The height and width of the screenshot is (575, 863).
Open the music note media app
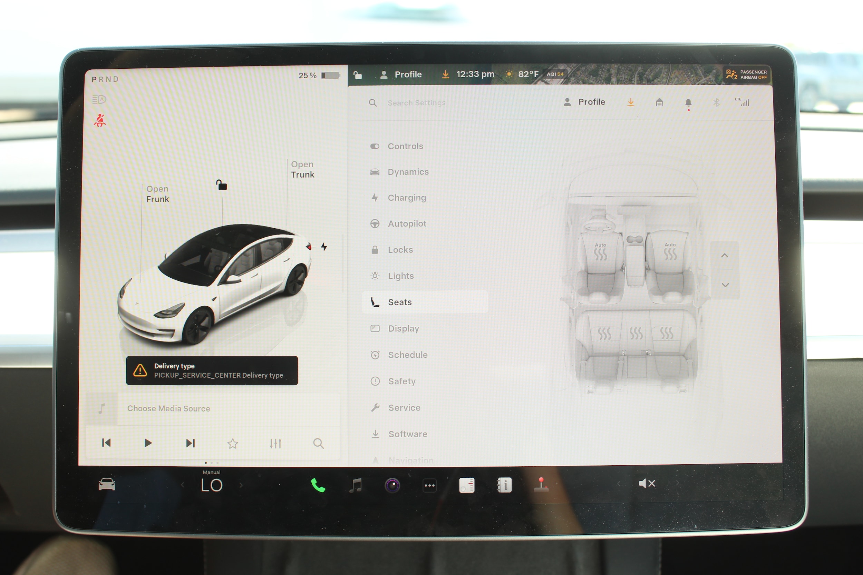[x=355, y=485]
